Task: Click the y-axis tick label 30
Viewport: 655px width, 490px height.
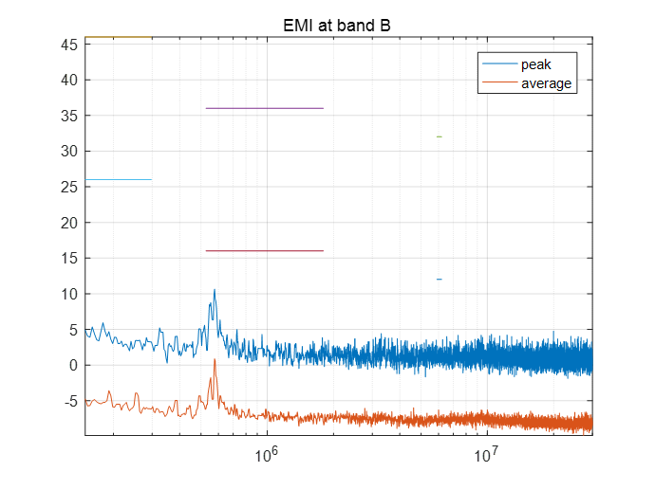Action: [70, 152]
